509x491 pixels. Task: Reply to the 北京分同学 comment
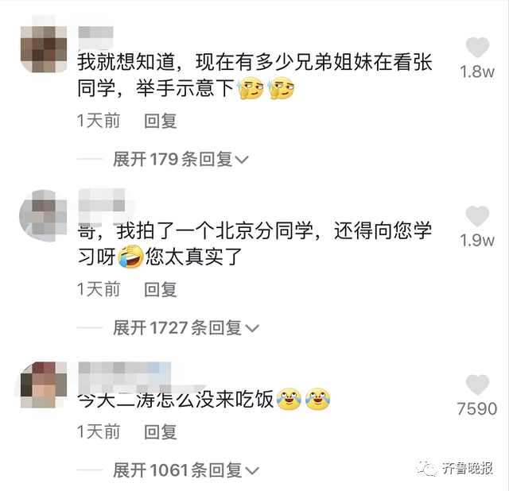point(161,289)
